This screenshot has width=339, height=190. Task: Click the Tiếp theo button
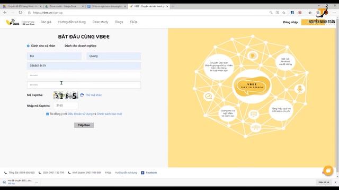click(84, 125)
